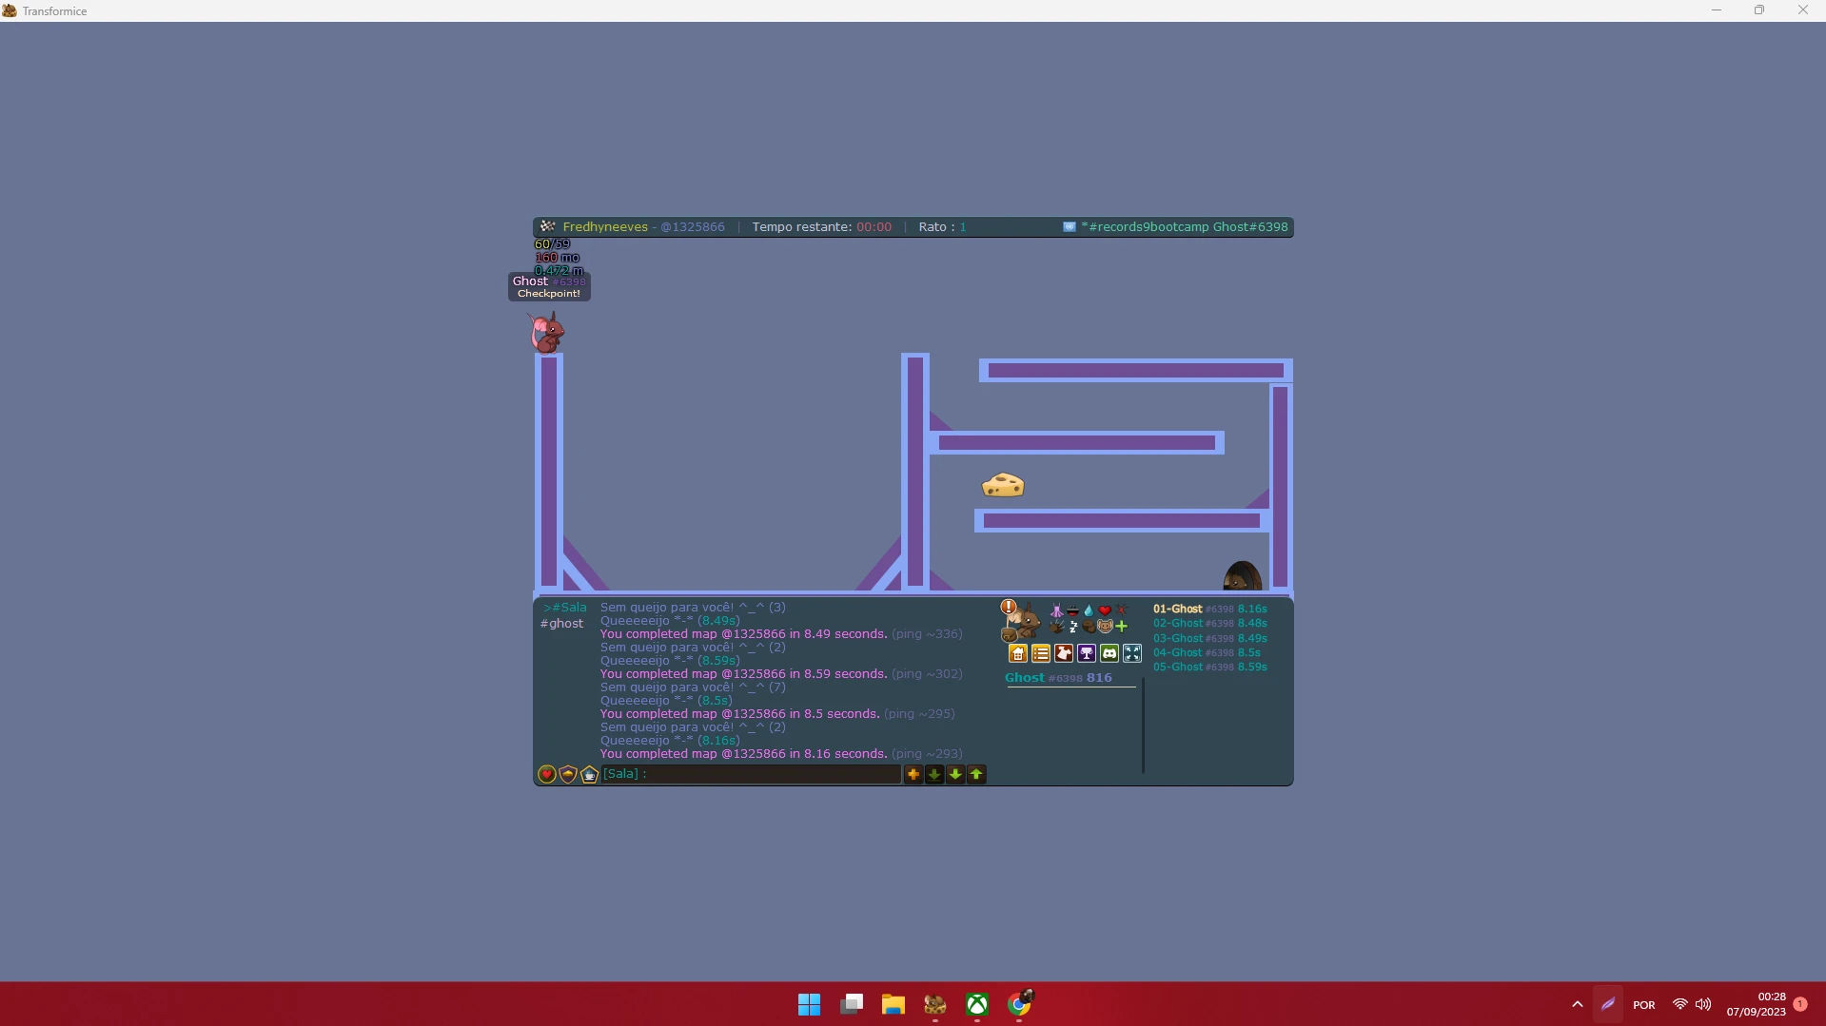This screenshot has height=1026, width=1826.
Task: Click the checkered flag icon in header
Action: (547, 226)
